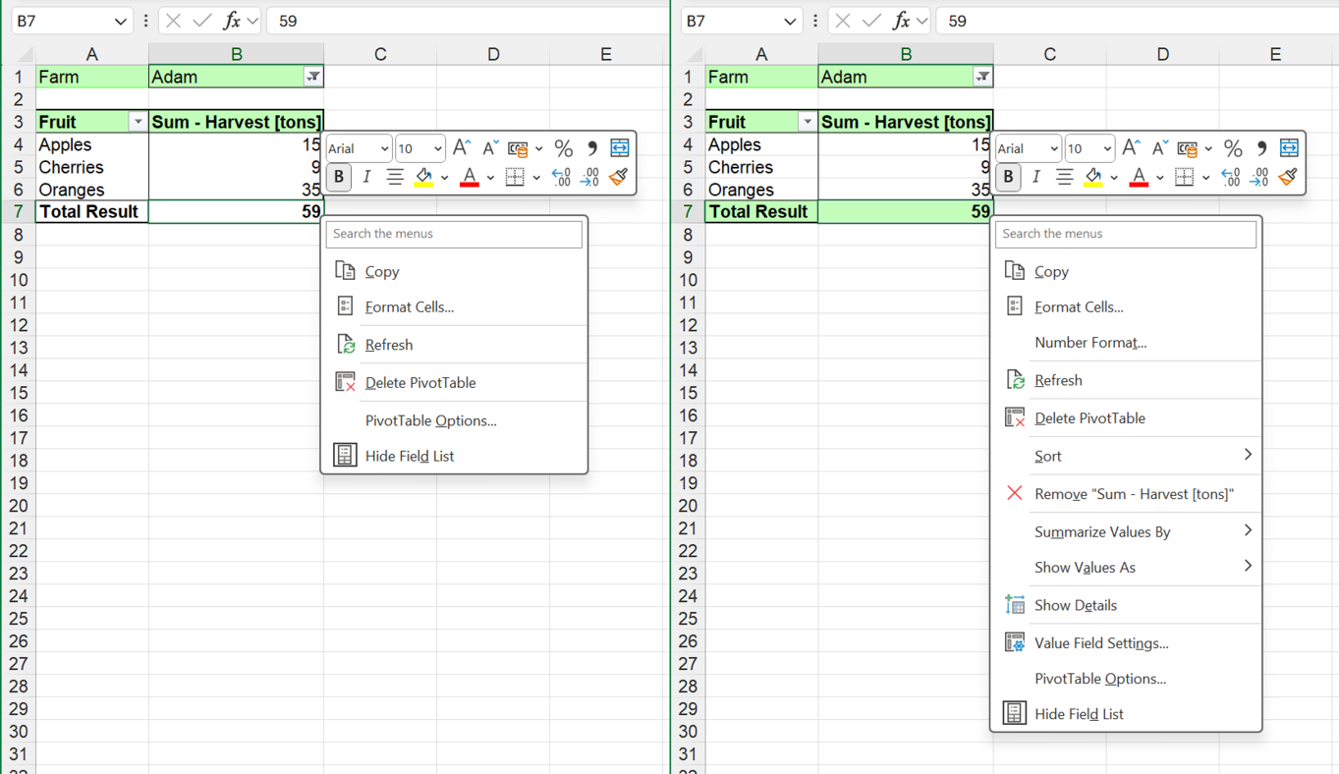Click Value Field Settings in right menu
The height and width of the screenshot is (774, 1339).
click(x=1101, y=643)
